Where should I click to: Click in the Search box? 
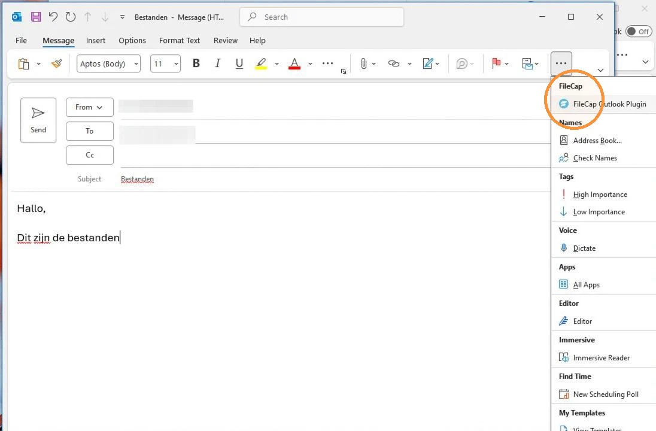[x=322, y=17]
